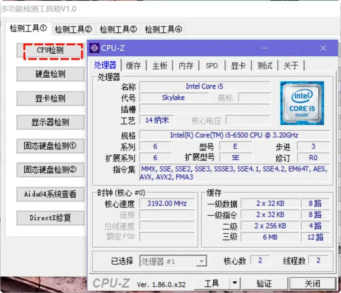Screen dimensions: 341x293
Task: Click the CPU-Z icon in the title bar
Action: click(x=94, y=48)
